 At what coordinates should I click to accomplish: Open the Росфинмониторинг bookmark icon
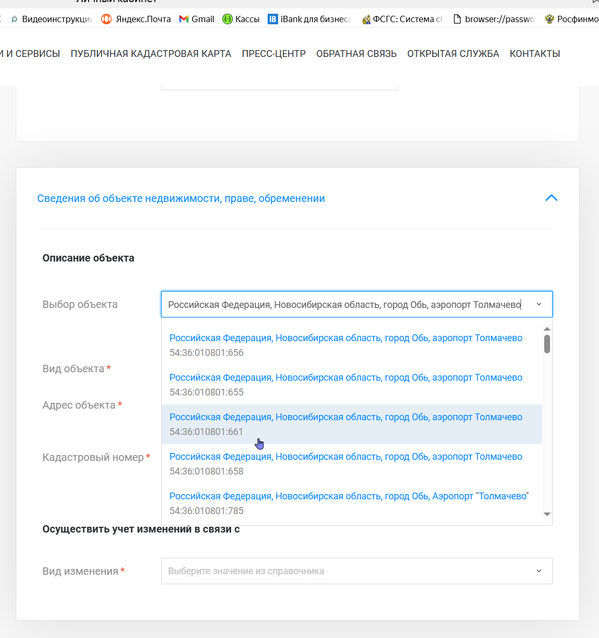(x=549, y=19)
